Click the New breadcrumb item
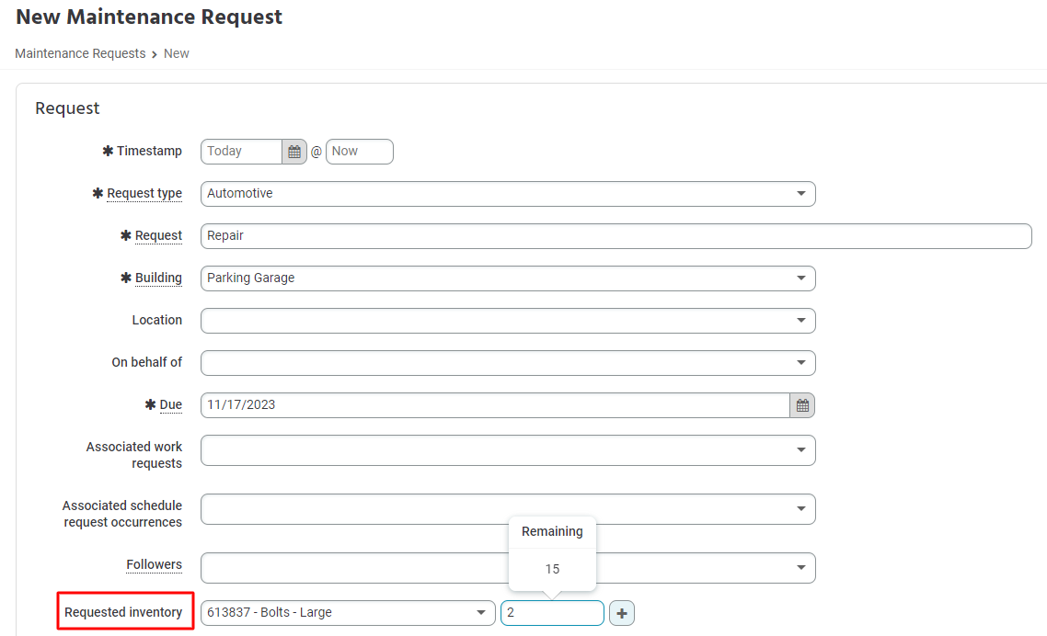This screenshot has width=1047, height=636. (x=177, y=53)
